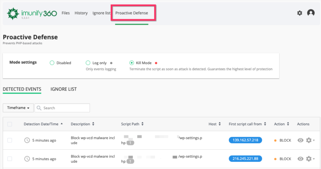Click IP badge 139.162.57.218

(245, 140)
